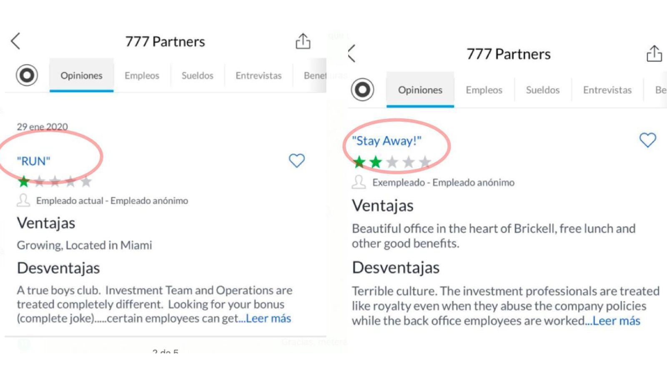Open Entrevistas tab on left panel
This screenshot has width=667, height=375.
pyautogui.click(x=258, y=75)
